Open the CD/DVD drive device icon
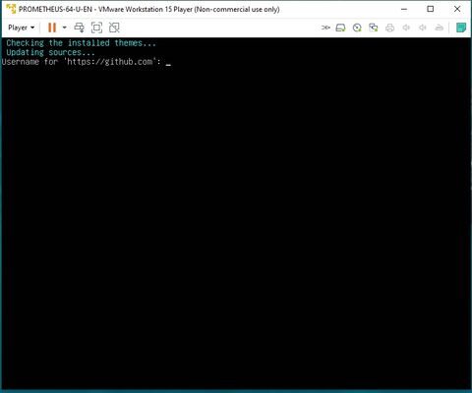 point(357,28)
